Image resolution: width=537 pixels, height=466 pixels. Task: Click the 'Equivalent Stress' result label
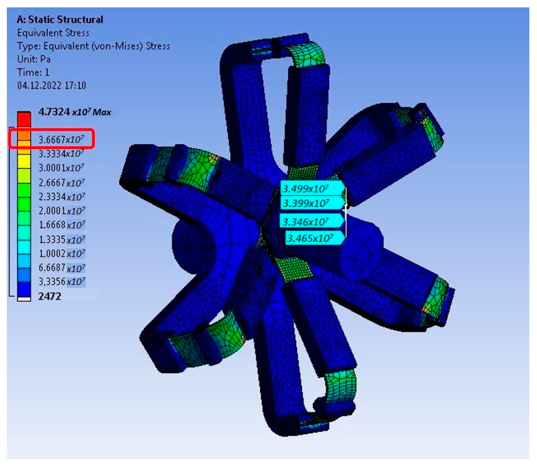coord(53,33)
